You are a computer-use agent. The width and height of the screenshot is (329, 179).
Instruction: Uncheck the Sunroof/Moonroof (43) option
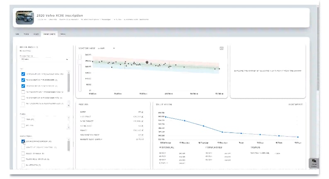[23, 141]
